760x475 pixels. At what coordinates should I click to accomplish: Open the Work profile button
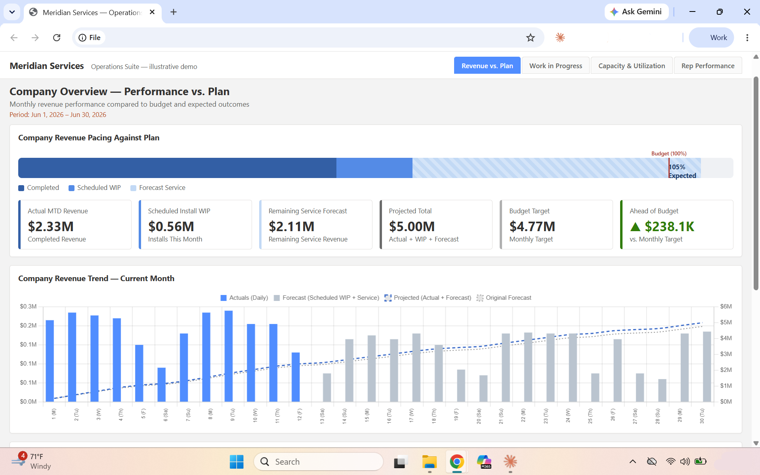(x=711, y=38)
